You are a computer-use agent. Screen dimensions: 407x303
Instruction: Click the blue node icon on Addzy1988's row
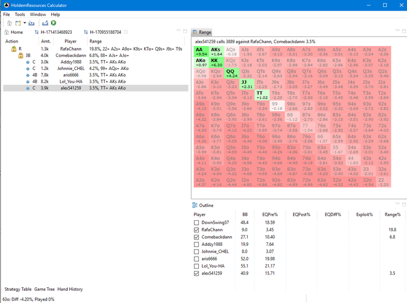(28, 62)
